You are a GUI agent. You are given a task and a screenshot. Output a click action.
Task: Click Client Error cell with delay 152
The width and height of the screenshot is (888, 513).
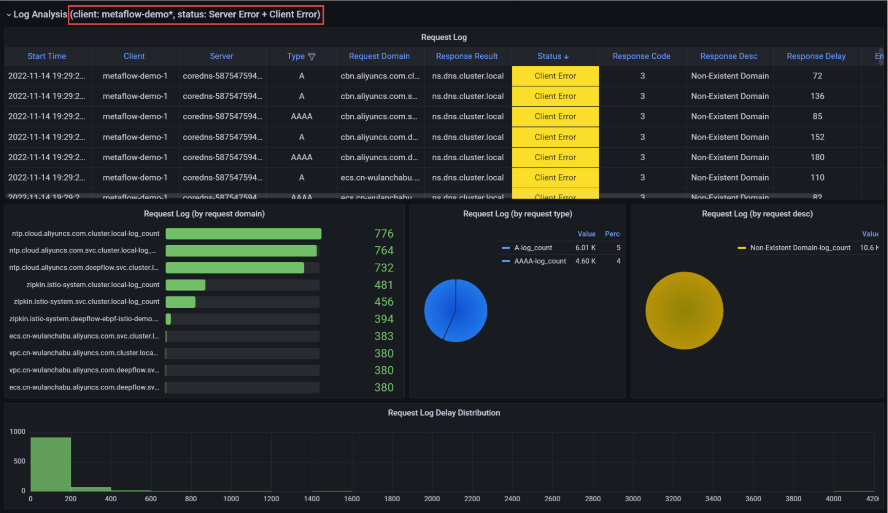(555, 137)
